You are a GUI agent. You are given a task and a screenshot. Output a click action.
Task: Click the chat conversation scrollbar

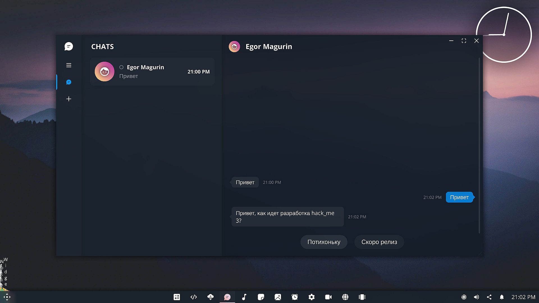pyautogui.click(x=479, y=146)
